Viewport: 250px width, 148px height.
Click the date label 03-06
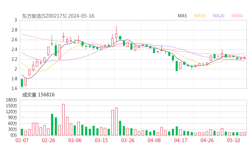point(75,141)
